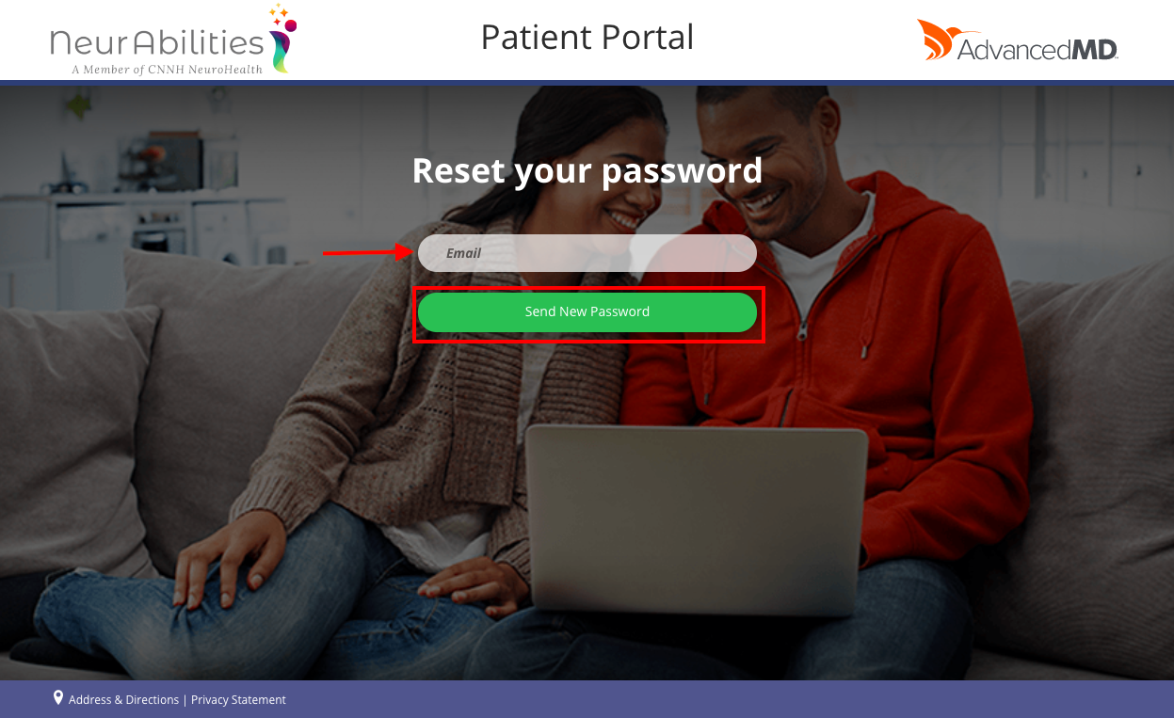
Task: Click the sparkle stars above NeurAbilities logo
Action: [279, 13]
